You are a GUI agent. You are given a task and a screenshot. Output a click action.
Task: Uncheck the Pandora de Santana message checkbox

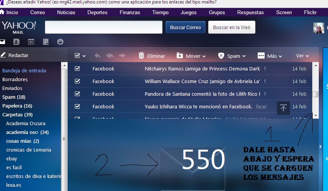[x=77, y=94]
